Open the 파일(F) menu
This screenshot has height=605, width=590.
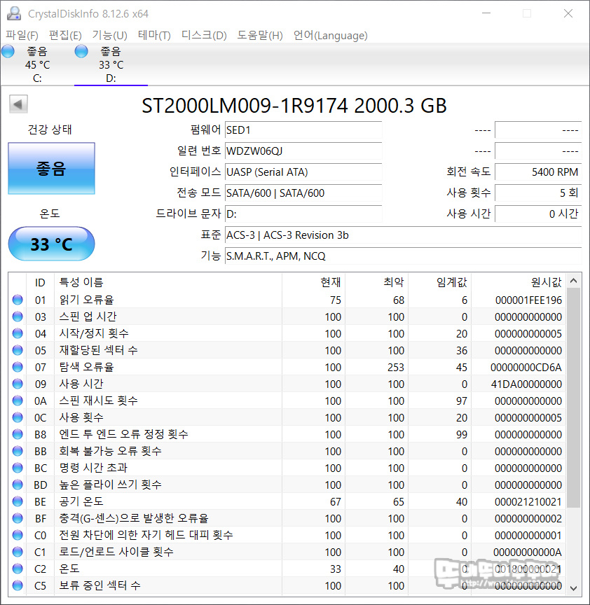(22, 36)
